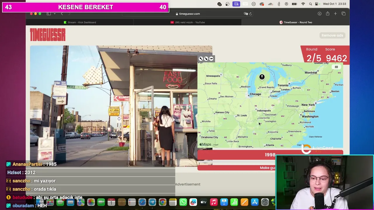Open Safari from the Dock
This screenshot has width=374, height=210.
pyautogui.click(x=142, y=202)
